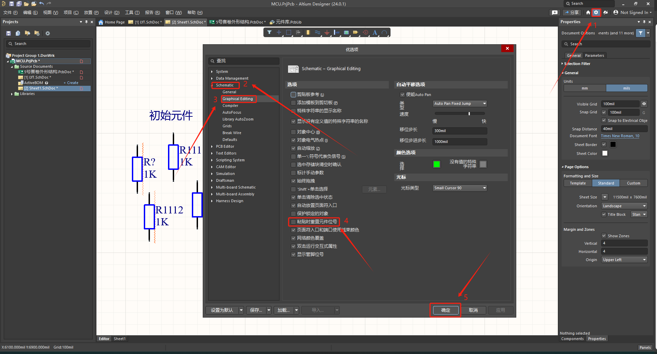This screenshot has height=354, width=657.
Task: Open the 文件 (F) menu
Action: click(11, 13)
